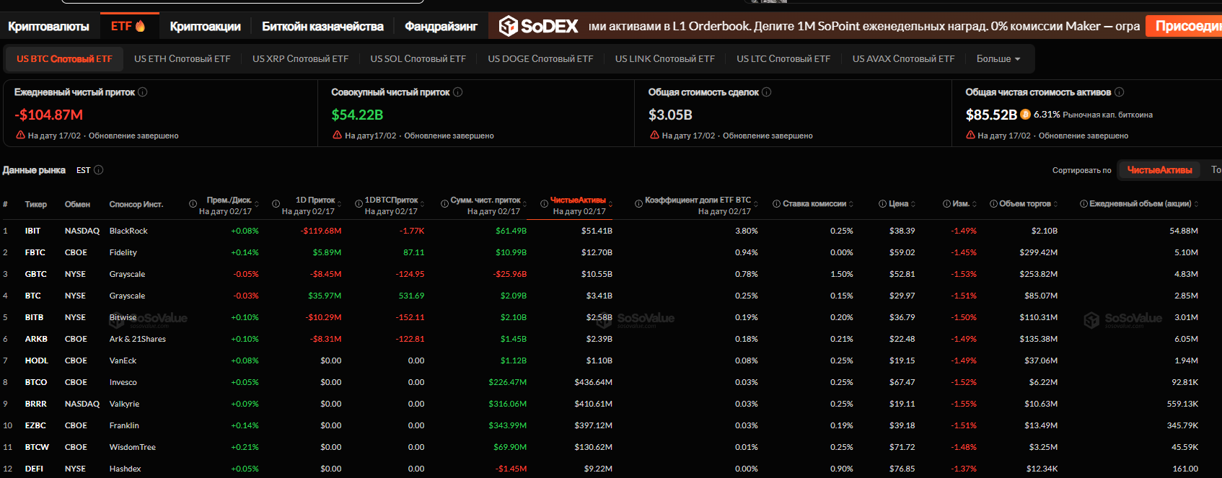Screen dimensions: 1222x478
Task: Click info icon before Объем торгов column
Action: coord(993,204)
